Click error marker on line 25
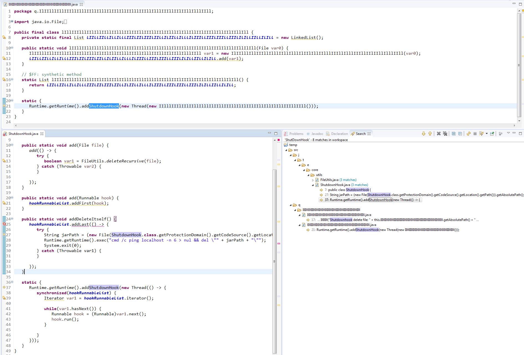This screenshot has height=355, width=524. (x=4, y=224)
